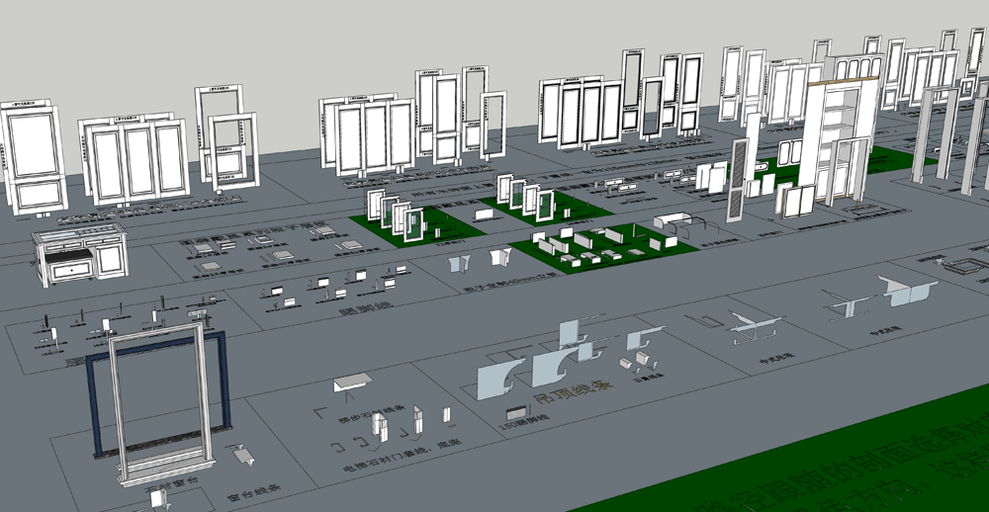This screenshot has width=989, height=512.
Task: Click the 150踢脚线 label
Action: coord(522,425)
